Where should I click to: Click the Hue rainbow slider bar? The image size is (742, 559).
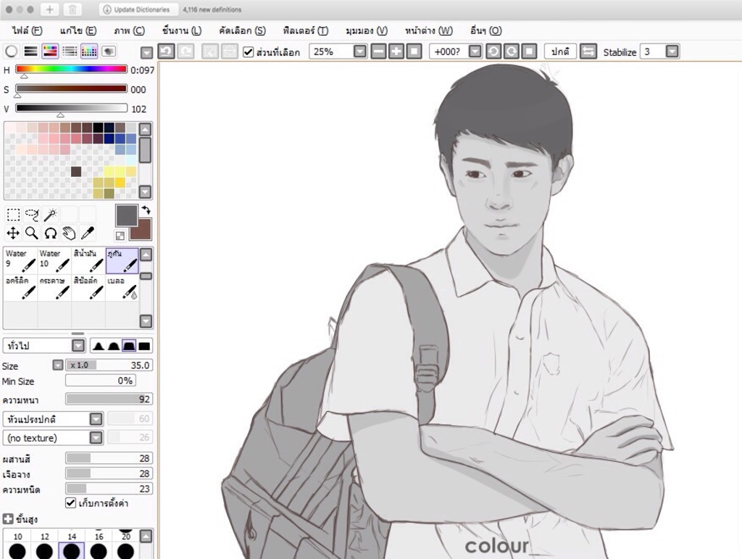71,70
